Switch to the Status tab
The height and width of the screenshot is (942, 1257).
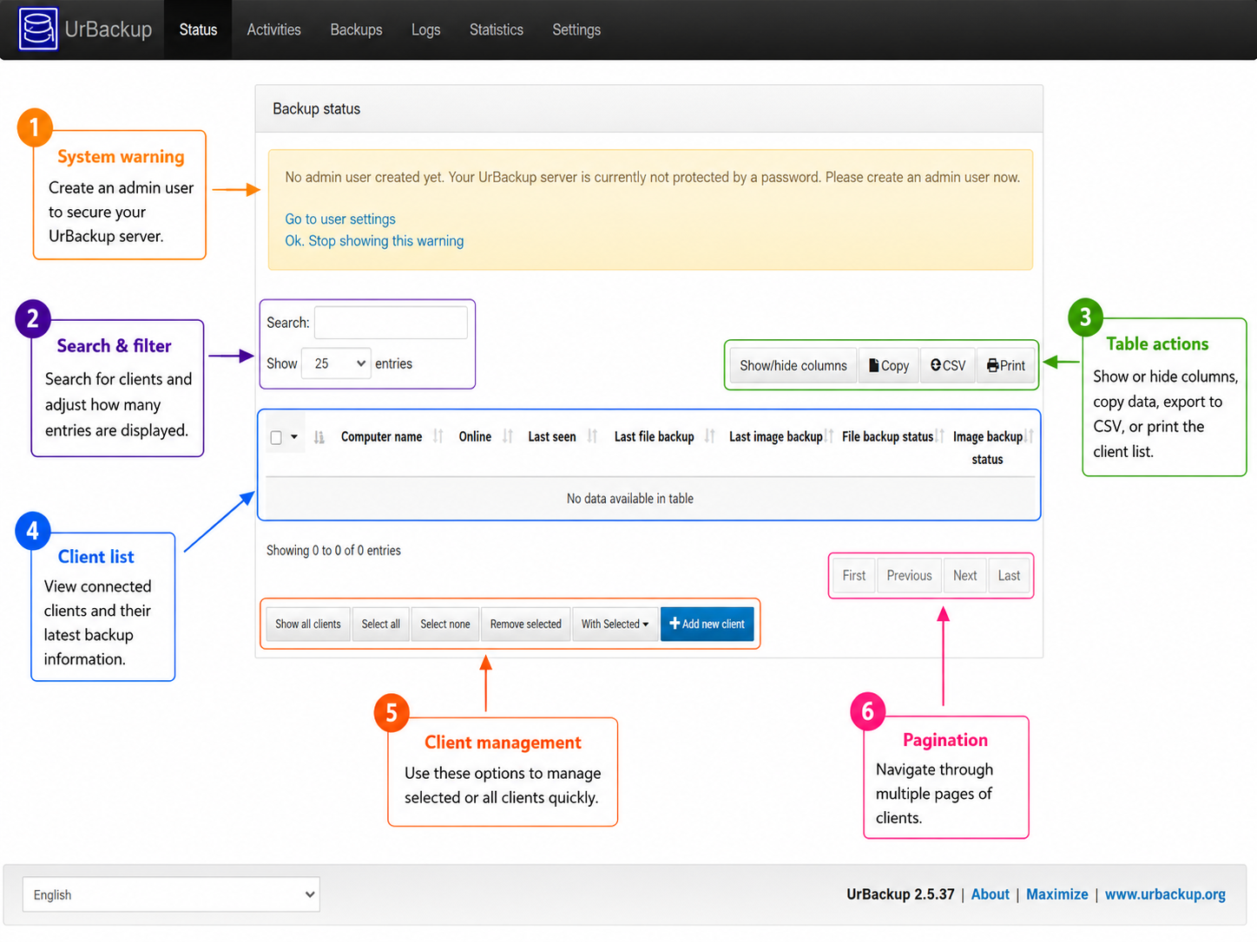198,29
